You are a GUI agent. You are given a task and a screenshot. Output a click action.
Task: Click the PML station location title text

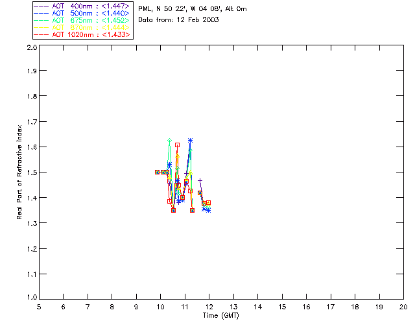(193, 8)
